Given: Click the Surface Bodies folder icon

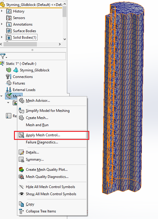Looking at the screenshot, I should (x=9, y=31).
